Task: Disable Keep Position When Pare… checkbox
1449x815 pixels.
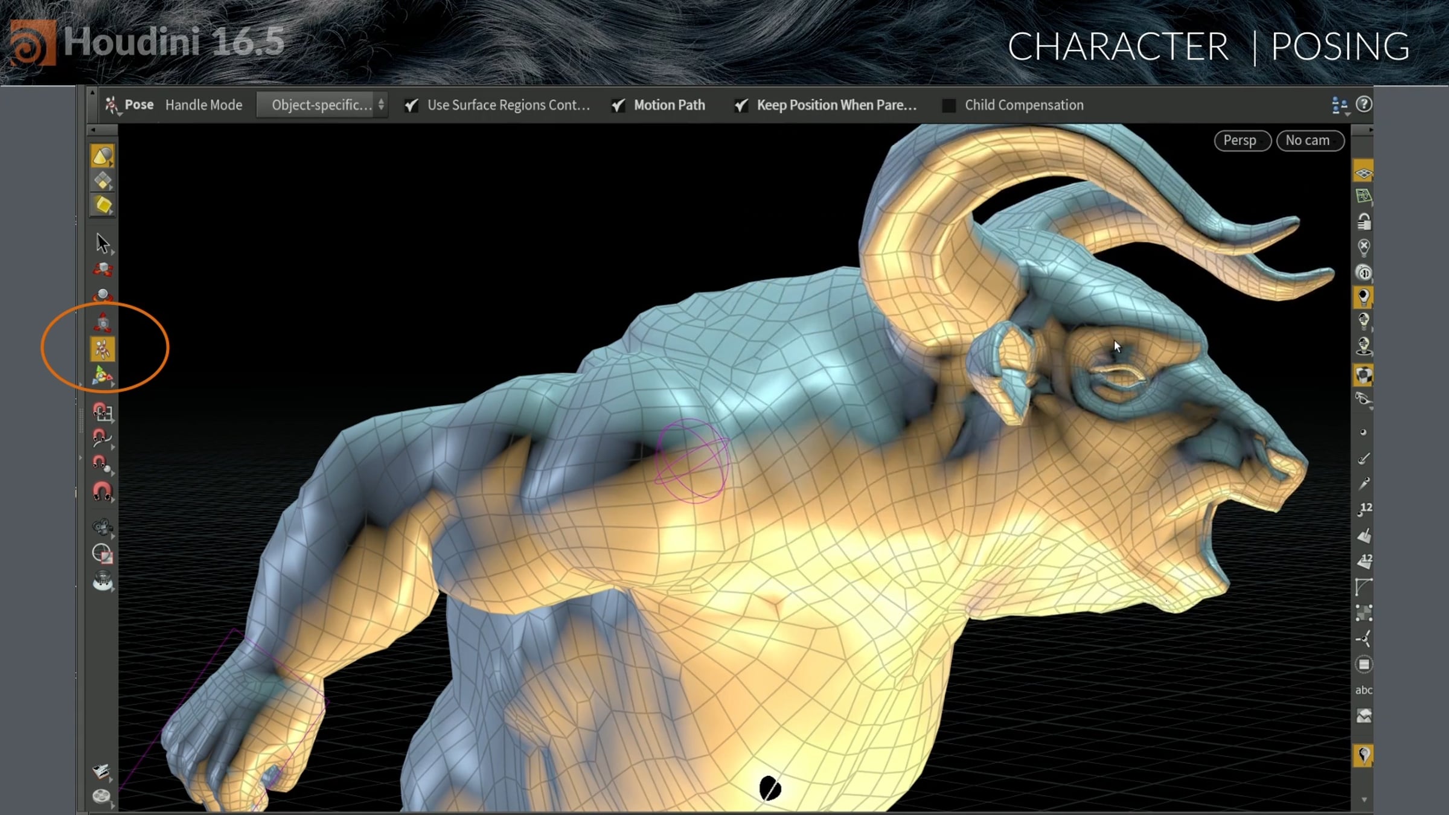Action: pyautogui.click(x=741, y=106)
